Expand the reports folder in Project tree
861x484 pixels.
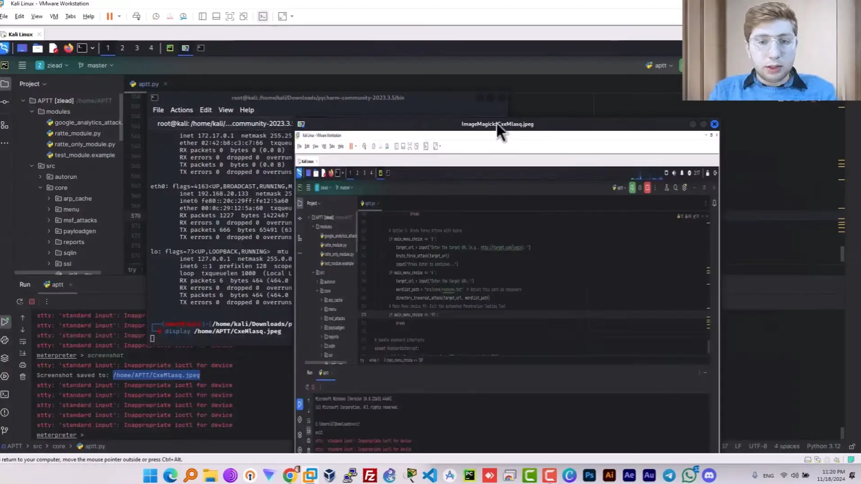50,242
